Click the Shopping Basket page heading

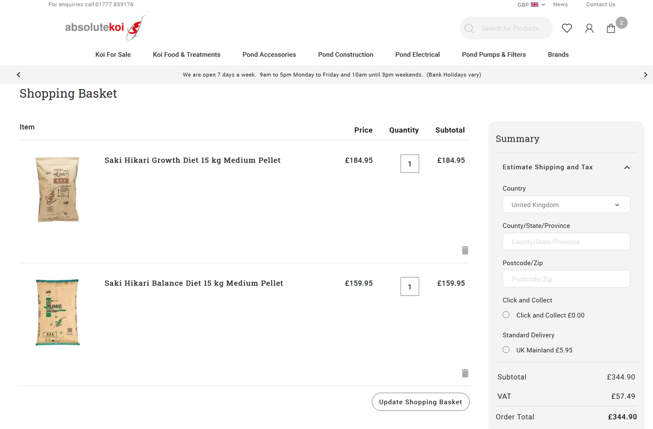pos(68,93)
